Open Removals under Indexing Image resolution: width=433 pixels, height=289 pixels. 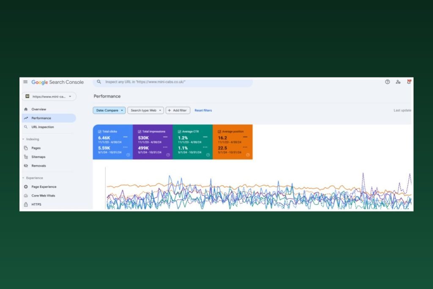click(38, 165)
